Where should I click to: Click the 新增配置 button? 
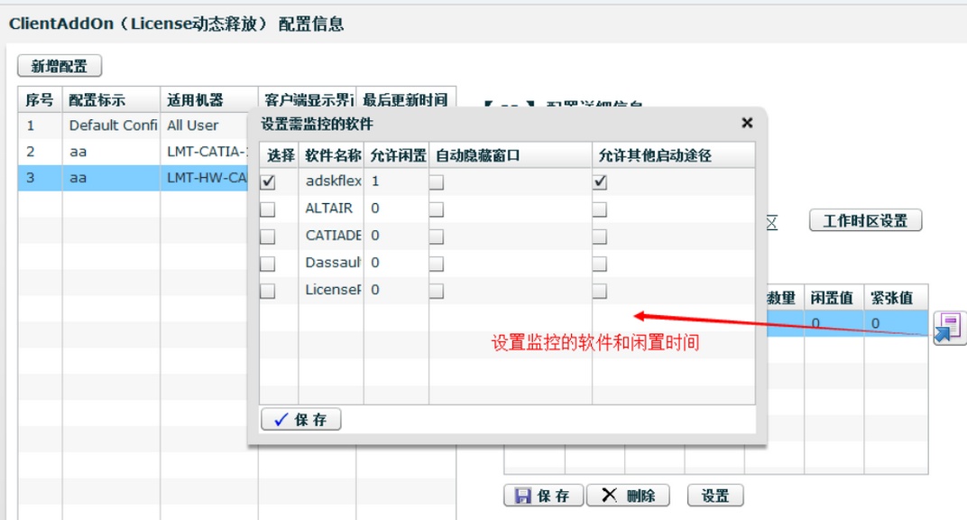coord(60,66)
